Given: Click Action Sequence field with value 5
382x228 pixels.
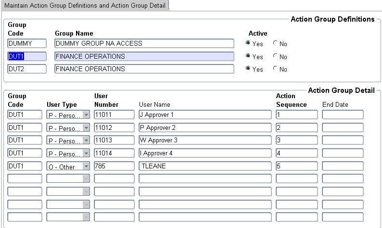Looking at the screenshot, I should (296, 166).
